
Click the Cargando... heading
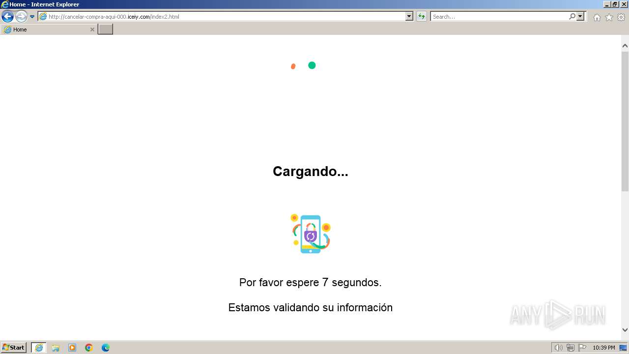(311, 171)
